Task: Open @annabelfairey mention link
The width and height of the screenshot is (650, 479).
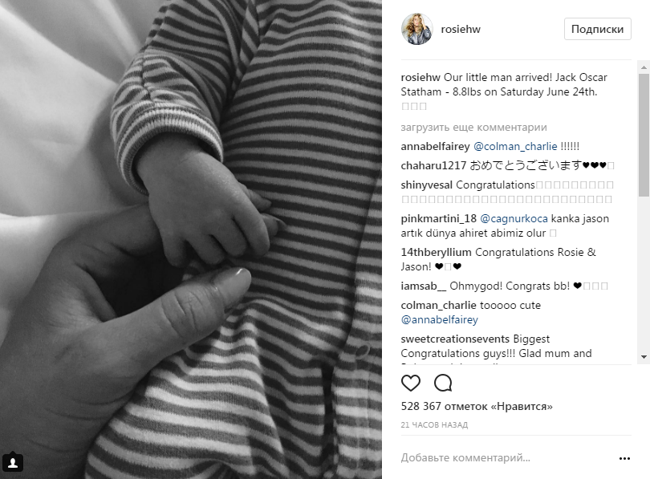Action: click(x=440, y=319)
